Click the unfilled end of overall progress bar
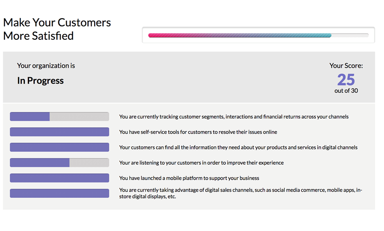384x231 pixels. (x=350, y=35)
